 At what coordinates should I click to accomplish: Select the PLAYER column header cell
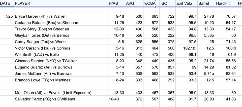coord(61,3)
